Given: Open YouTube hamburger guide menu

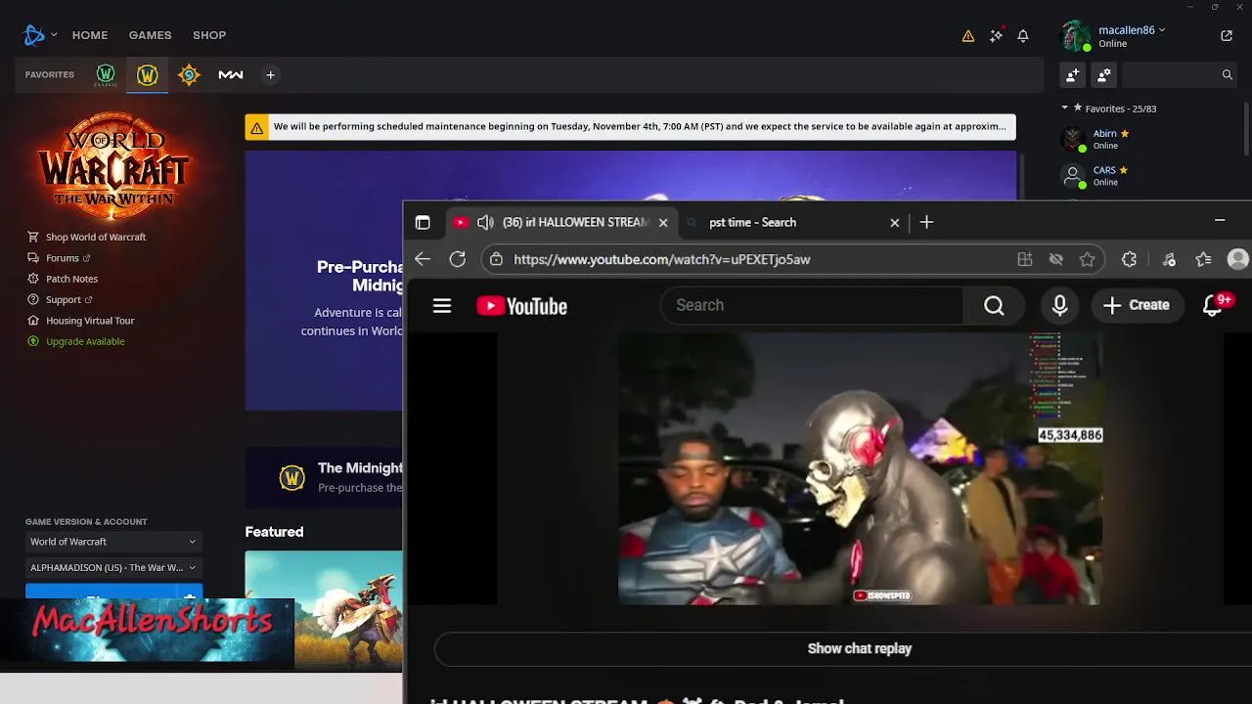Looking at the screenshot, I should [x=442, y=306].
